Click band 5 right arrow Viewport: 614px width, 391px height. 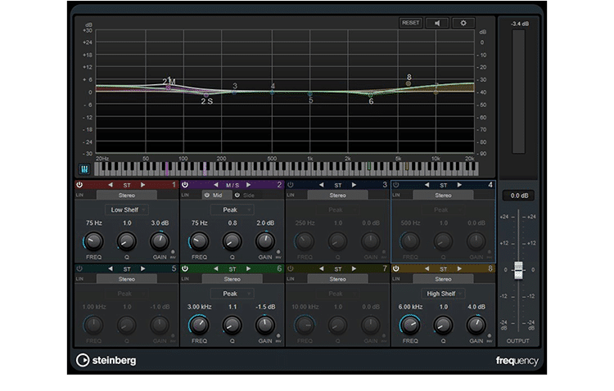click(143, 268)
